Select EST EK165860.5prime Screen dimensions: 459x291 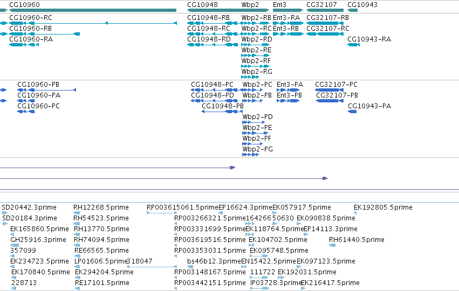[x=39, y=229]
